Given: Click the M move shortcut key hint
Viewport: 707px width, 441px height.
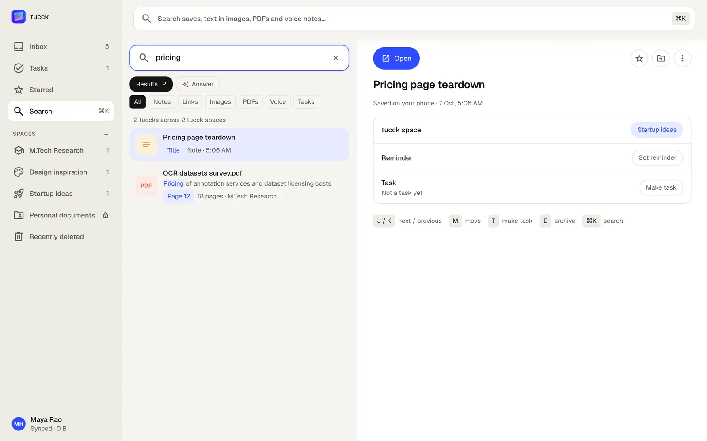Looking at the screenshot, I should [x=455, y=221].
